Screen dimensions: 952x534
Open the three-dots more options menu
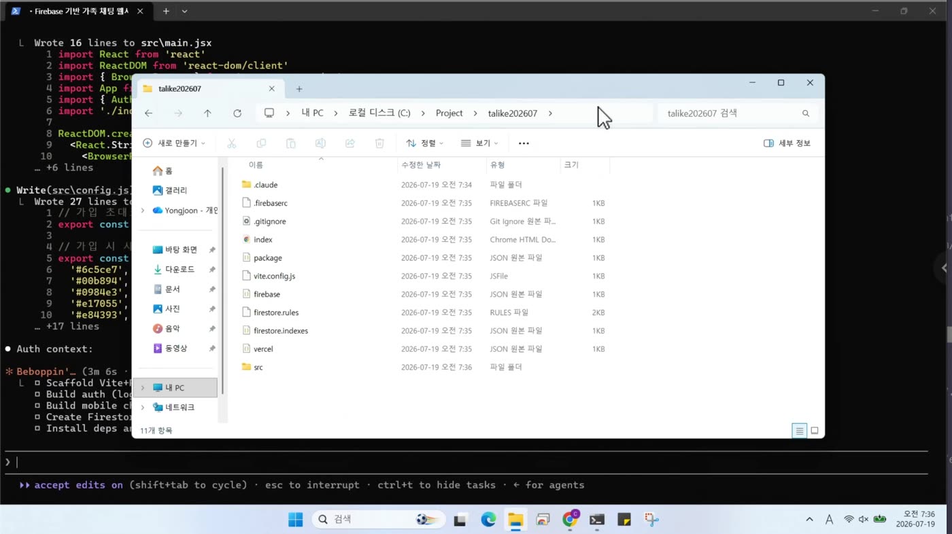tap(524, 143)
